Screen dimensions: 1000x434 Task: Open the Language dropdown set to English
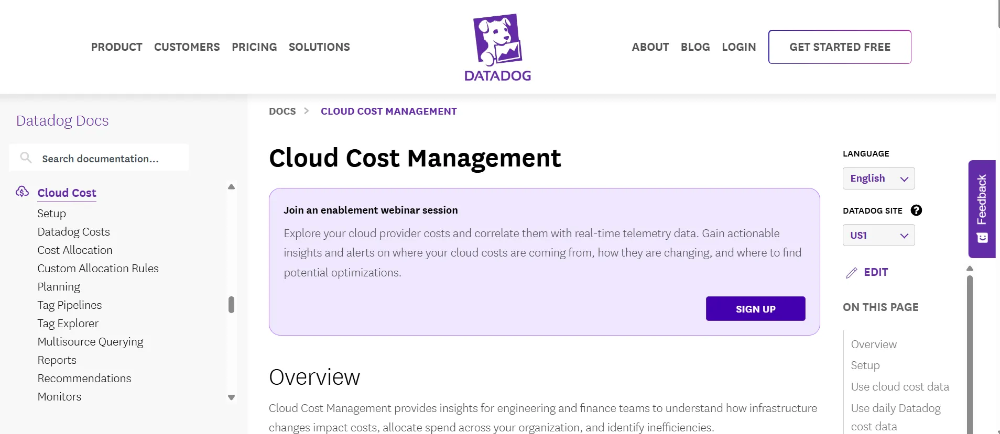point(879,179)
